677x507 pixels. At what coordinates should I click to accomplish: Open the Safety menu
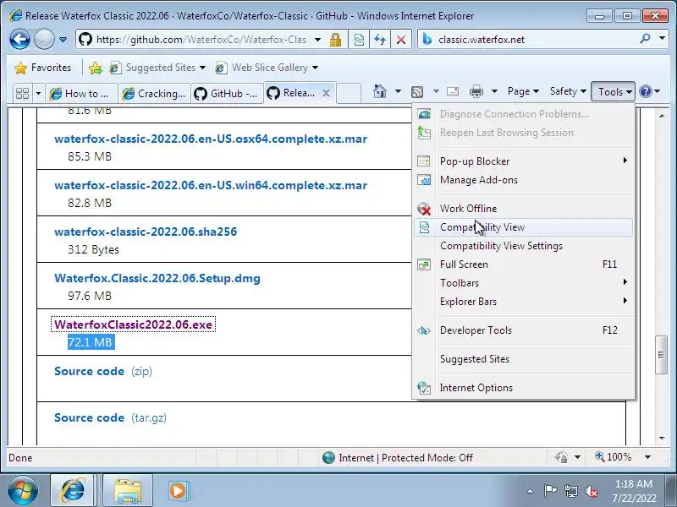[x=568, y=91]
